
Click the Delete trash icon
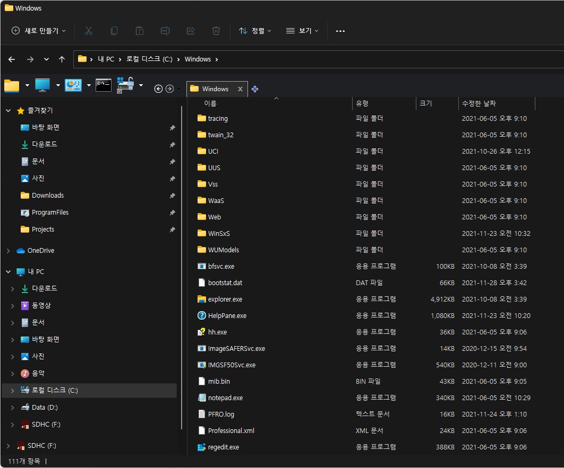point(216,31)
